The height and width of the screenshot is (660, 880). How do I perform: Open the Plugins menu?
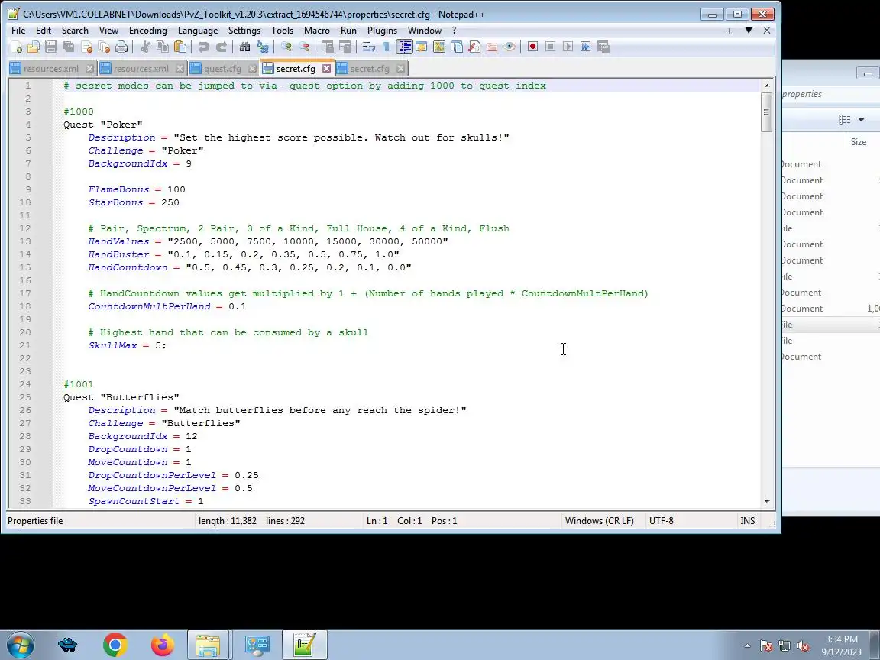[382, 31]
